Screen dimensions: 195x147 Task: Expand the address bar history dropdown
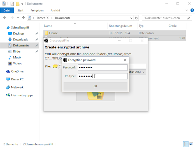coord(131,18)
